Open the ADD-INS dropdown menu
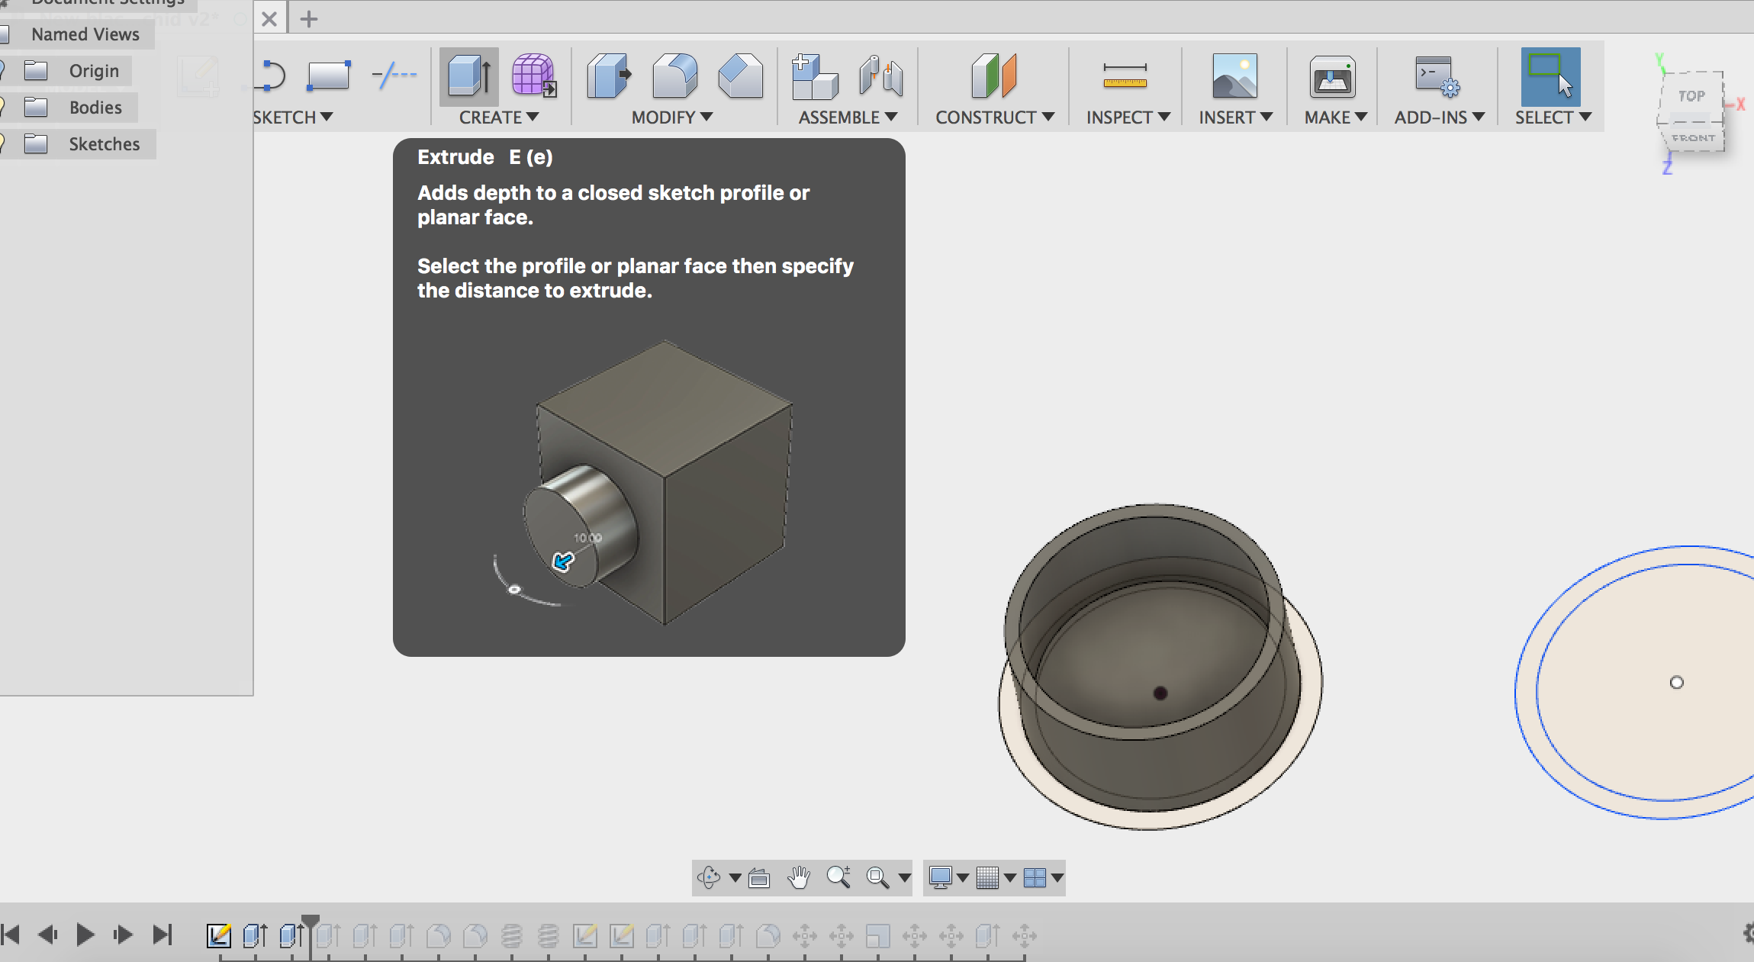The width and height of the screenshot is (1754, 962). [x=1440, y=117]
